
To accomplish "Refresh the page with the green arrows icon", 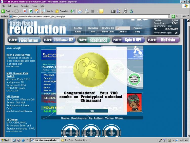I will (x=31, y=11).
